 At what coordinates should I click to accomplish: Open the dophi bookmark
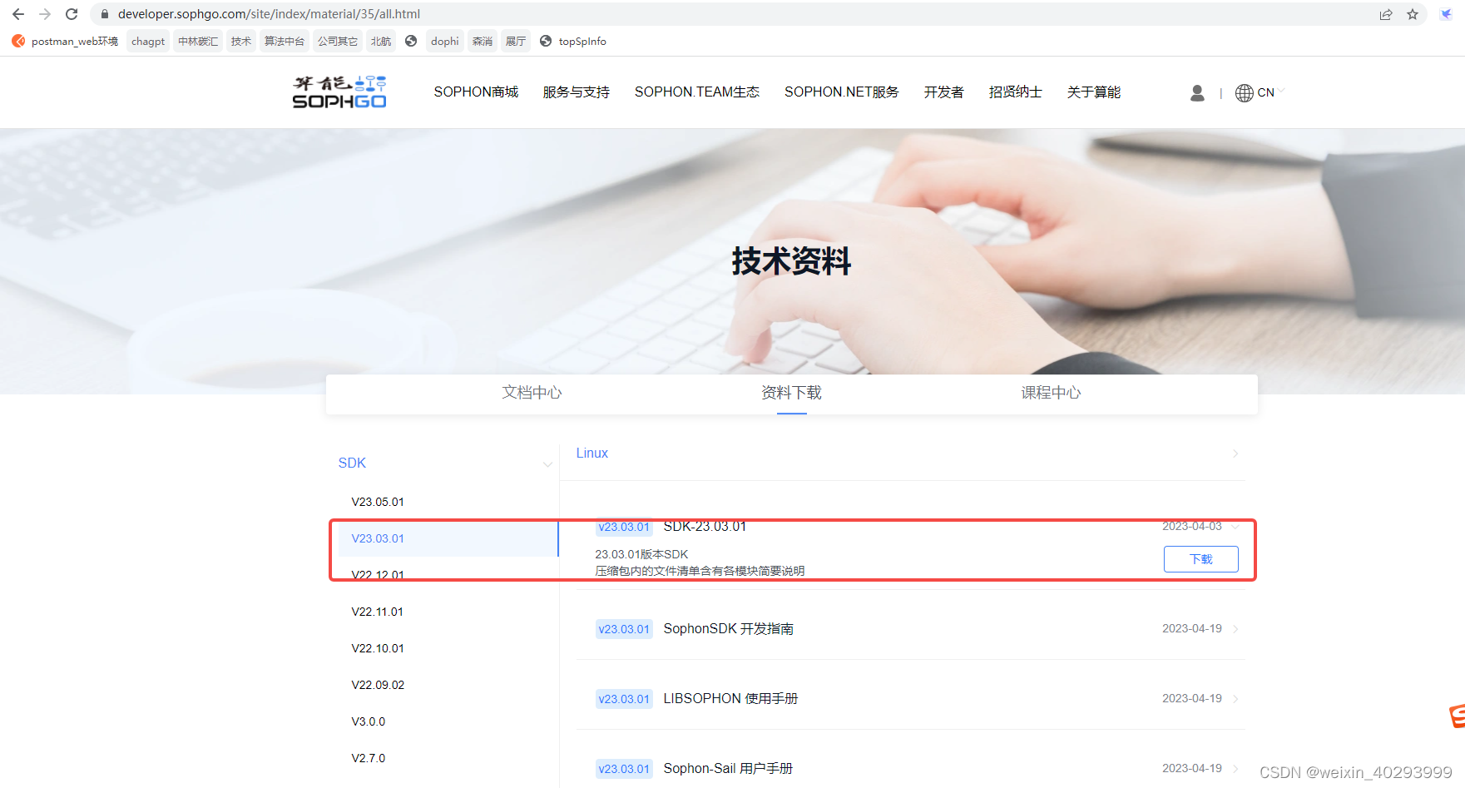pos(444,41)
